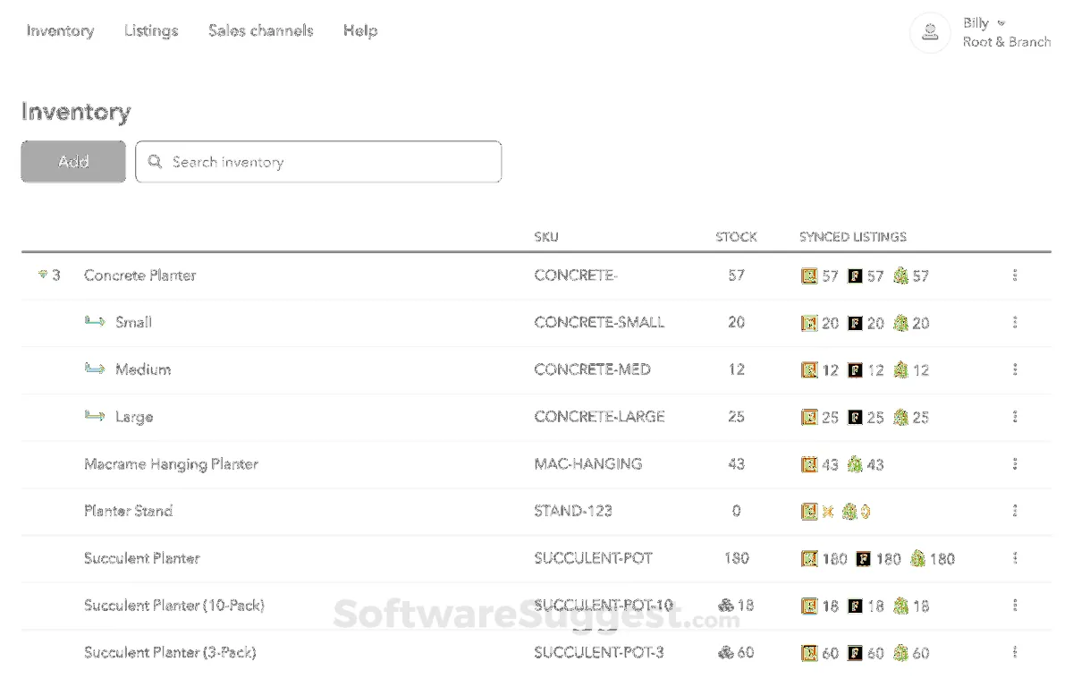Click the black F channel icon for Succulent Planter
This screenshot has height=687, width=1073.
pos(864,558)
